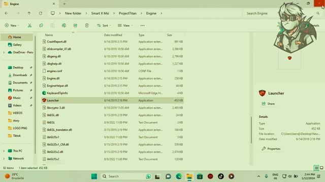Expand the Network tree node

coord(4,159)
